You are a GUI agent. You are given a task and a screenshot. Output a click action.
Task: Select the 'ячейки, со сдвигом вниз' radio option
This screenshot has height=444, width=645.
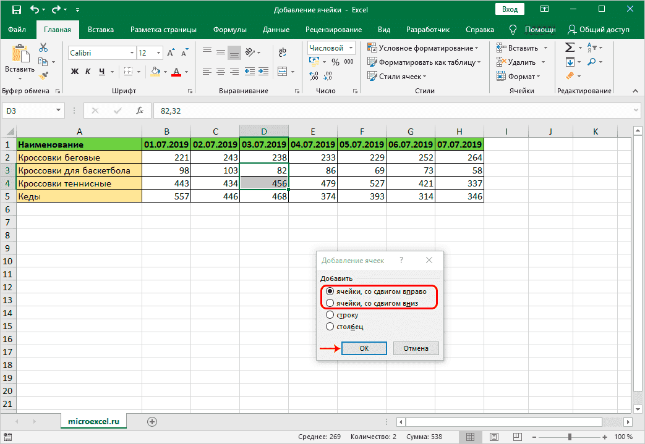coord(330,303)
